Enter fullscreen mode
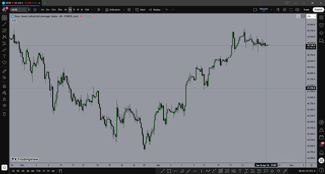 [291, 10]
